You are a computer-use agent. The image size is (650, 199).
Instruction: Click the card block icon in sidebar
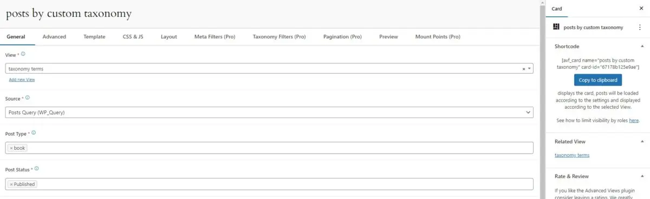(556, 26)
